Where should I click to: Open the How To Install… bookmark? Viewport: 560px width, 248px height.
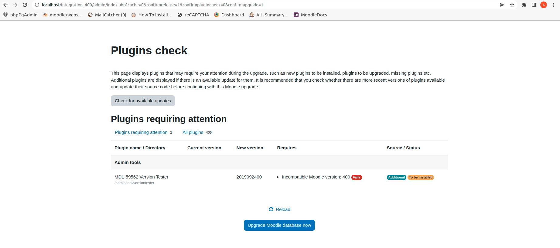pos(152,15)
